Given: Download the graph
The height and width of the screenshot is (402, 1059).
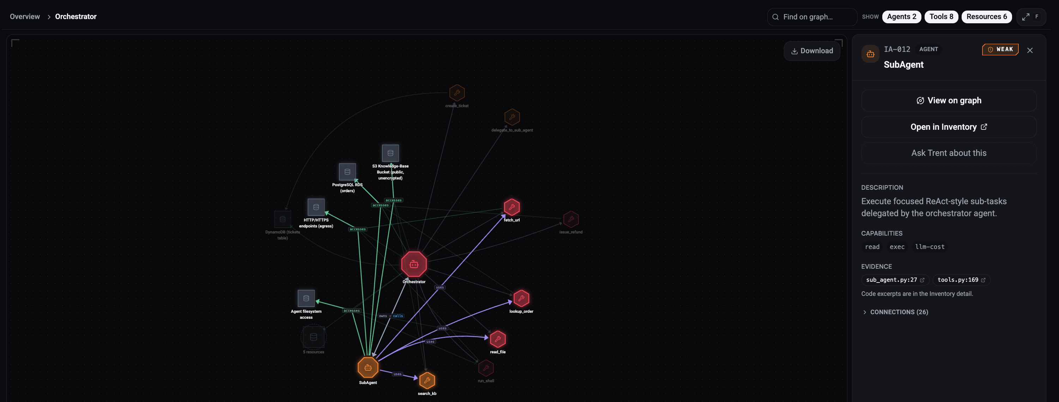Looking at the screenshot, I should 811,51.
